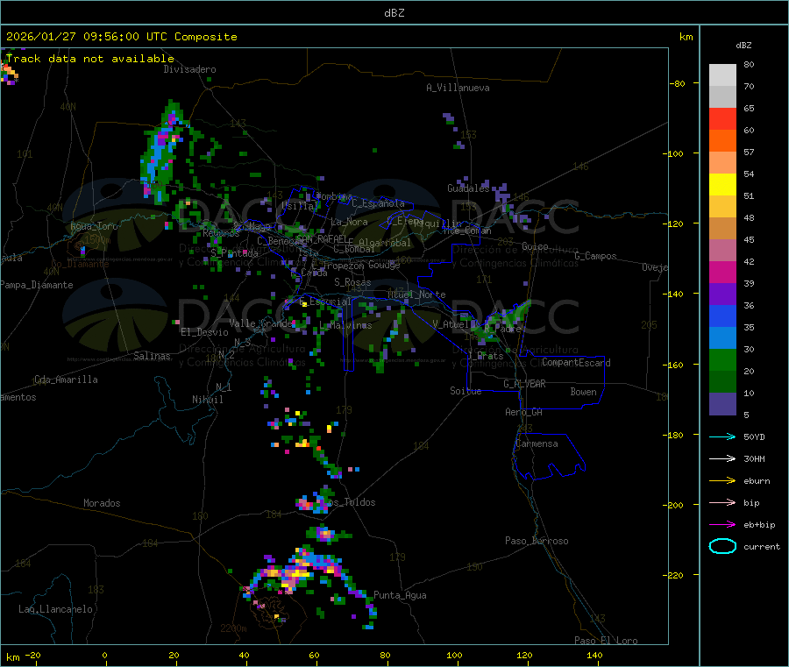Select the red 60–65 dBZ swatch
Image resolution: width=789 pixels, height=667 pixels.
pos(722,118)
